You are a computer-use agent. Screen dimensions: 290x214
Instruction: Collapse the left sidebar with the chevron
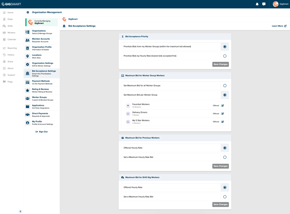(20, 211)
